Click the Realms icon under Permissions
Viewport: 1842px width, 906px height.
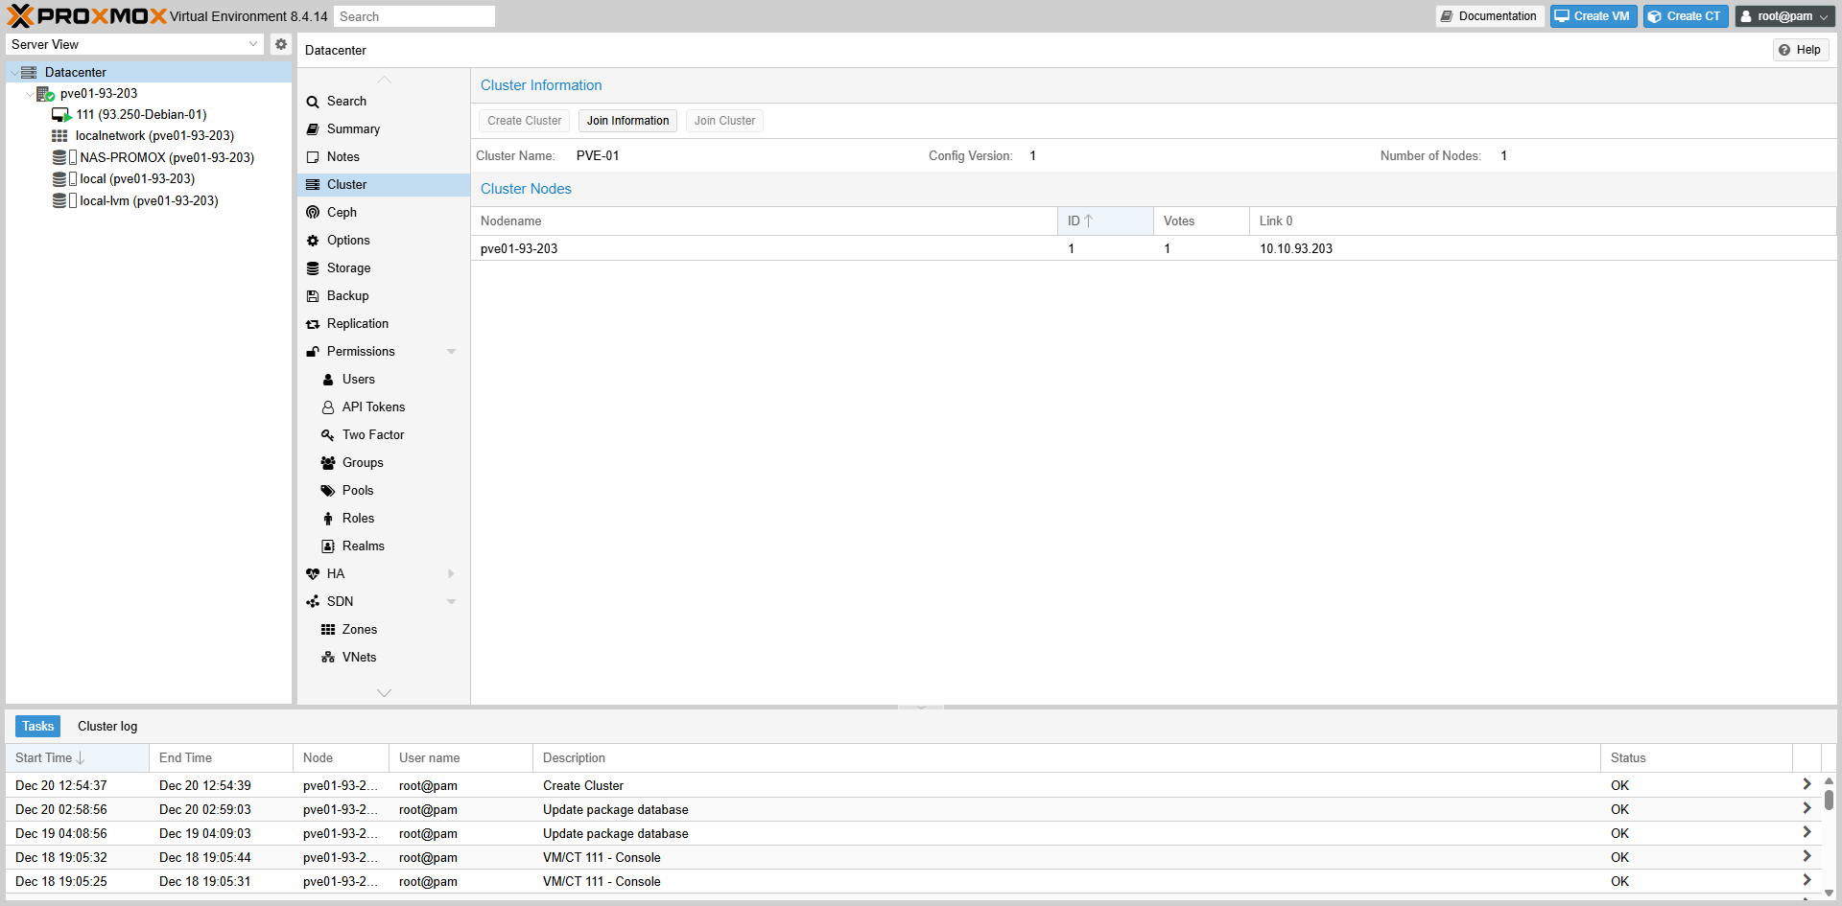(x=328, y=546)
